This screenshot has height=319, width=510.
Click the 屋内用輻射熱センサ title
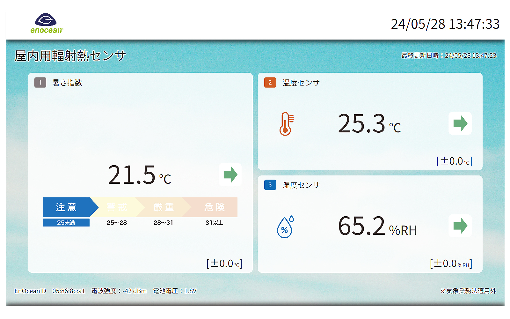[x=70, y=56]
